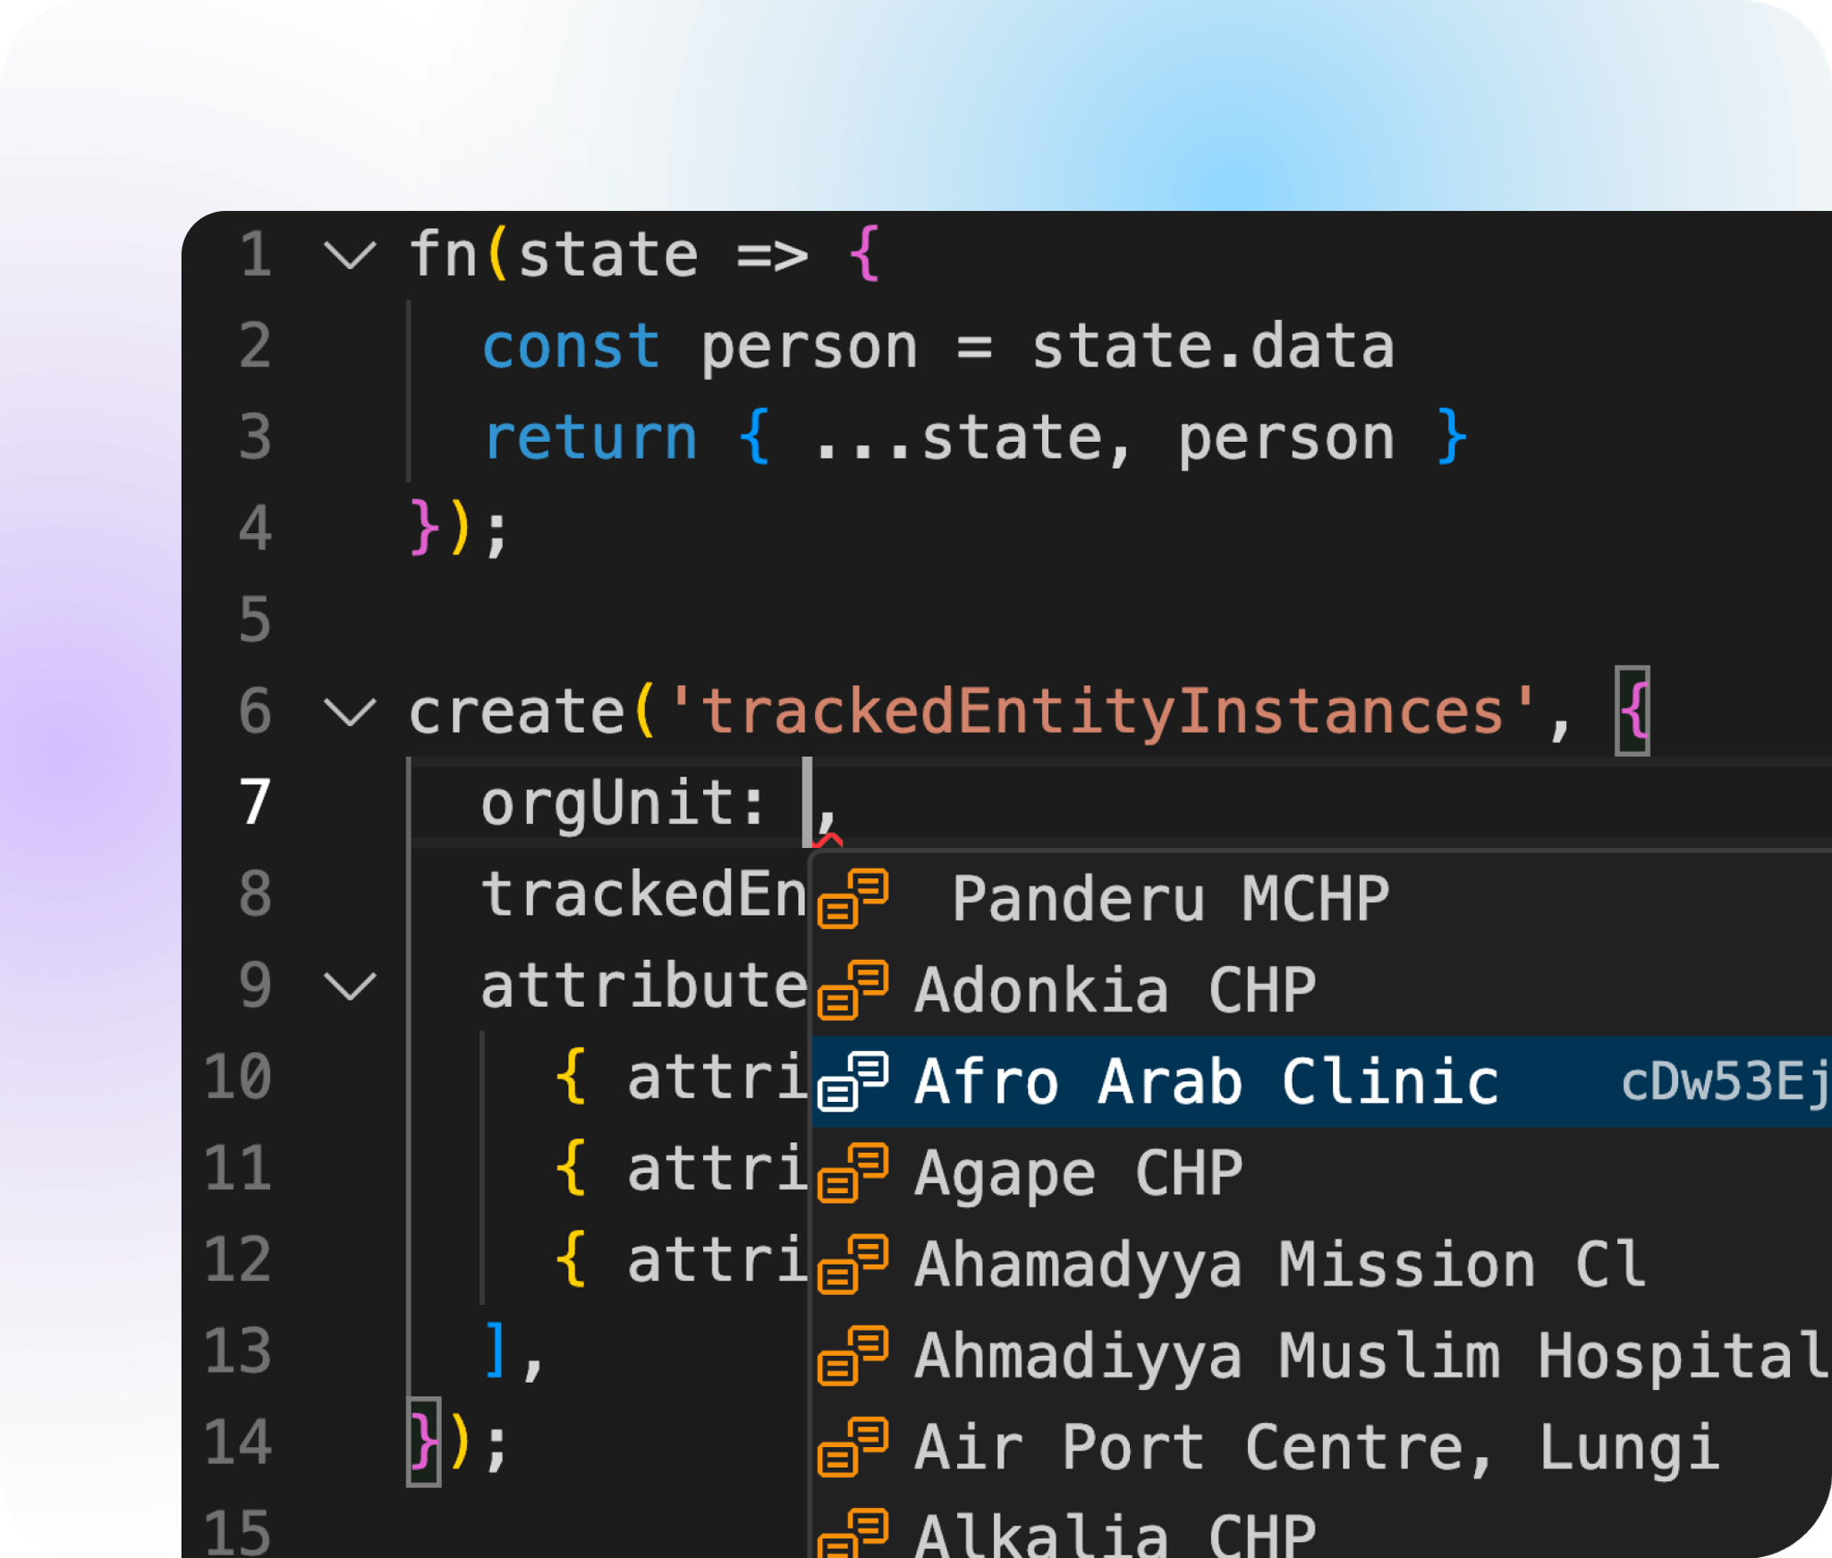Click line number 7 in the gutter
Screen dimensions: 1832x1558
click(255, 802)
